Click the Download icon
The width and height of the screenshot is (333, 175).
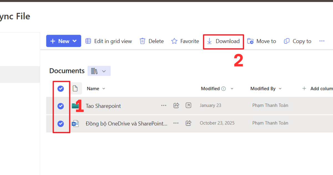click(x=210, y=41)
